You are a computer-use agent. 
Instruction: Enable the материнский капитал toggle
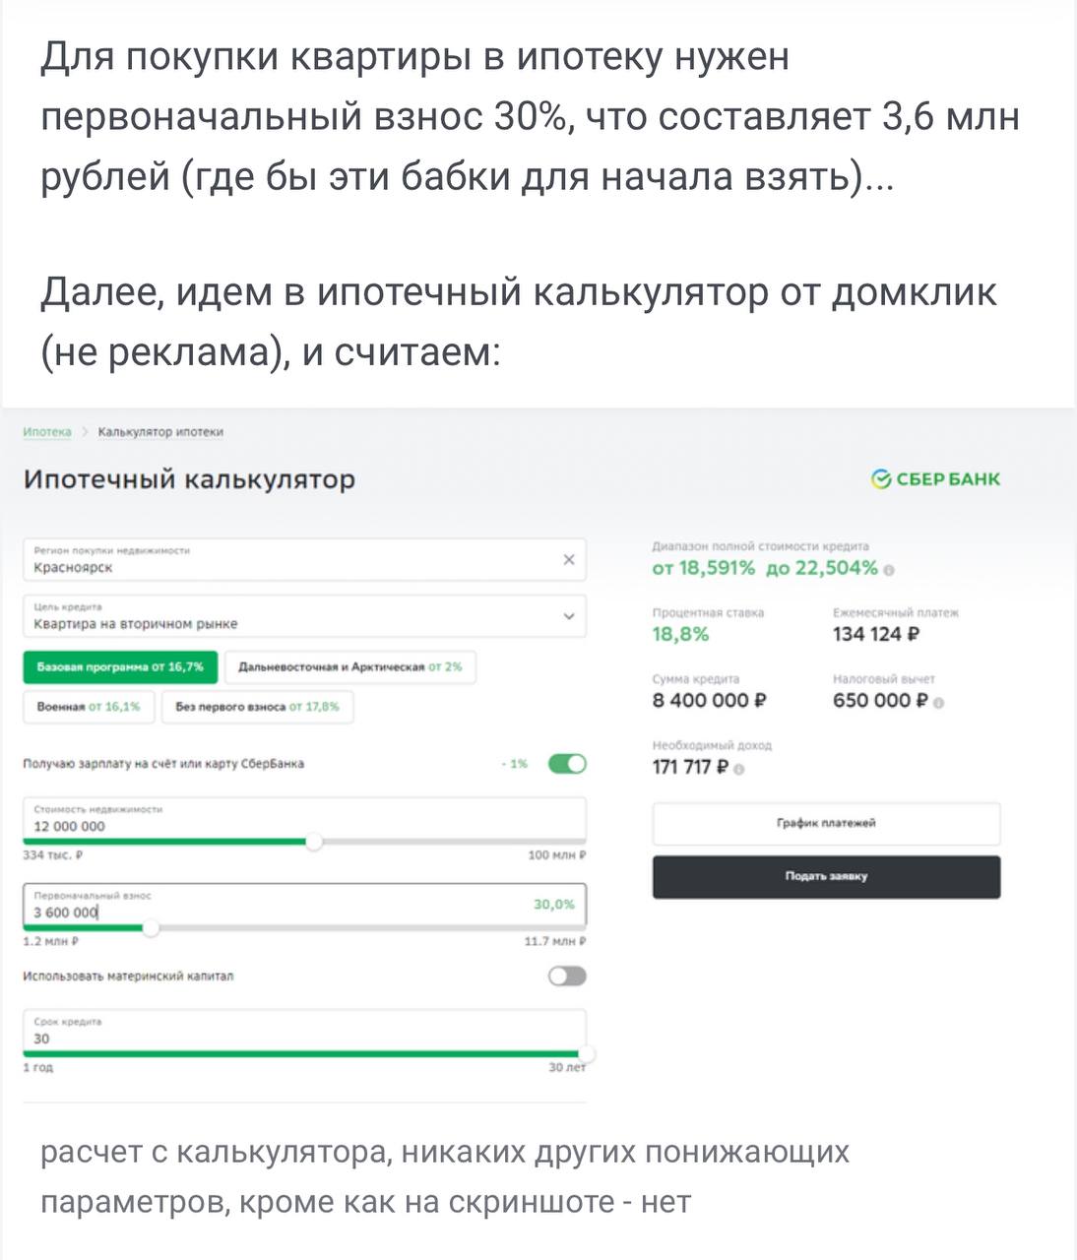pyautogui.click(x=567, y=976)
